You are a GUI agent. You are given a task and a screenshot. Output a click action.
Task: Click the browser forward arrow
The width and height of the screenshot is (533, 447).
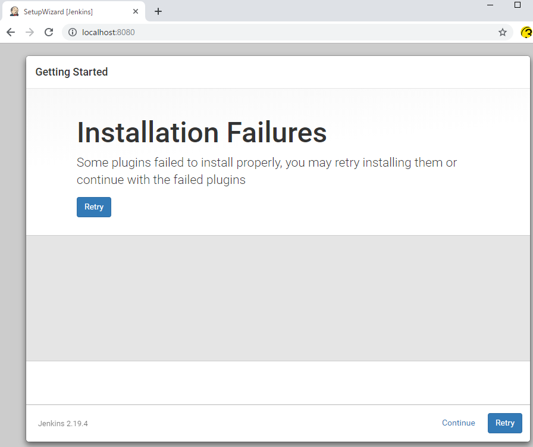tap(30, 32)
